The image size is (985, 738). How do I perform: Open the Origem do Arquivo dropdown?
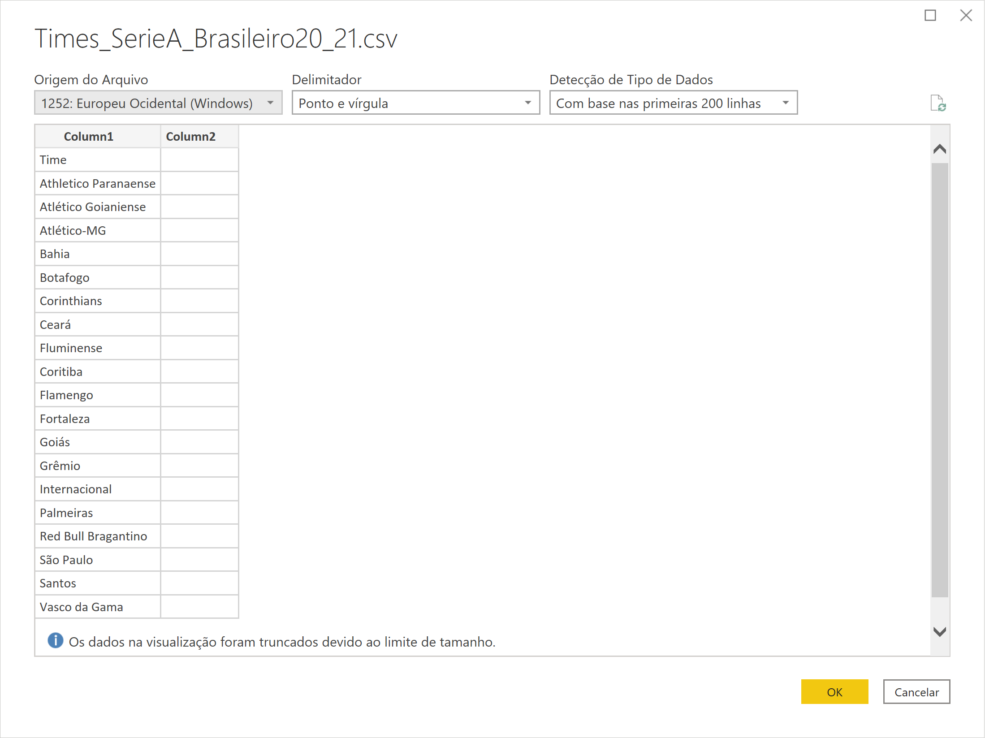coord(158,103)
